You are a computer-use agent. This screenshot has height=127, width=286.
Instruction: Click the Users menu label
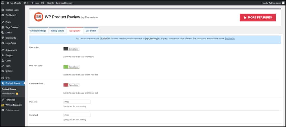coord(8,61)
